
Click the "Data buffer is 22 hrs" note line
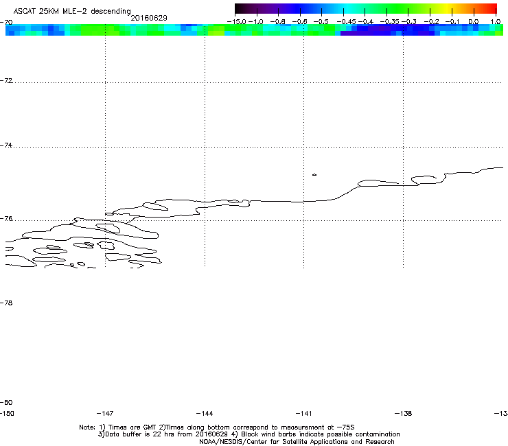249,434
